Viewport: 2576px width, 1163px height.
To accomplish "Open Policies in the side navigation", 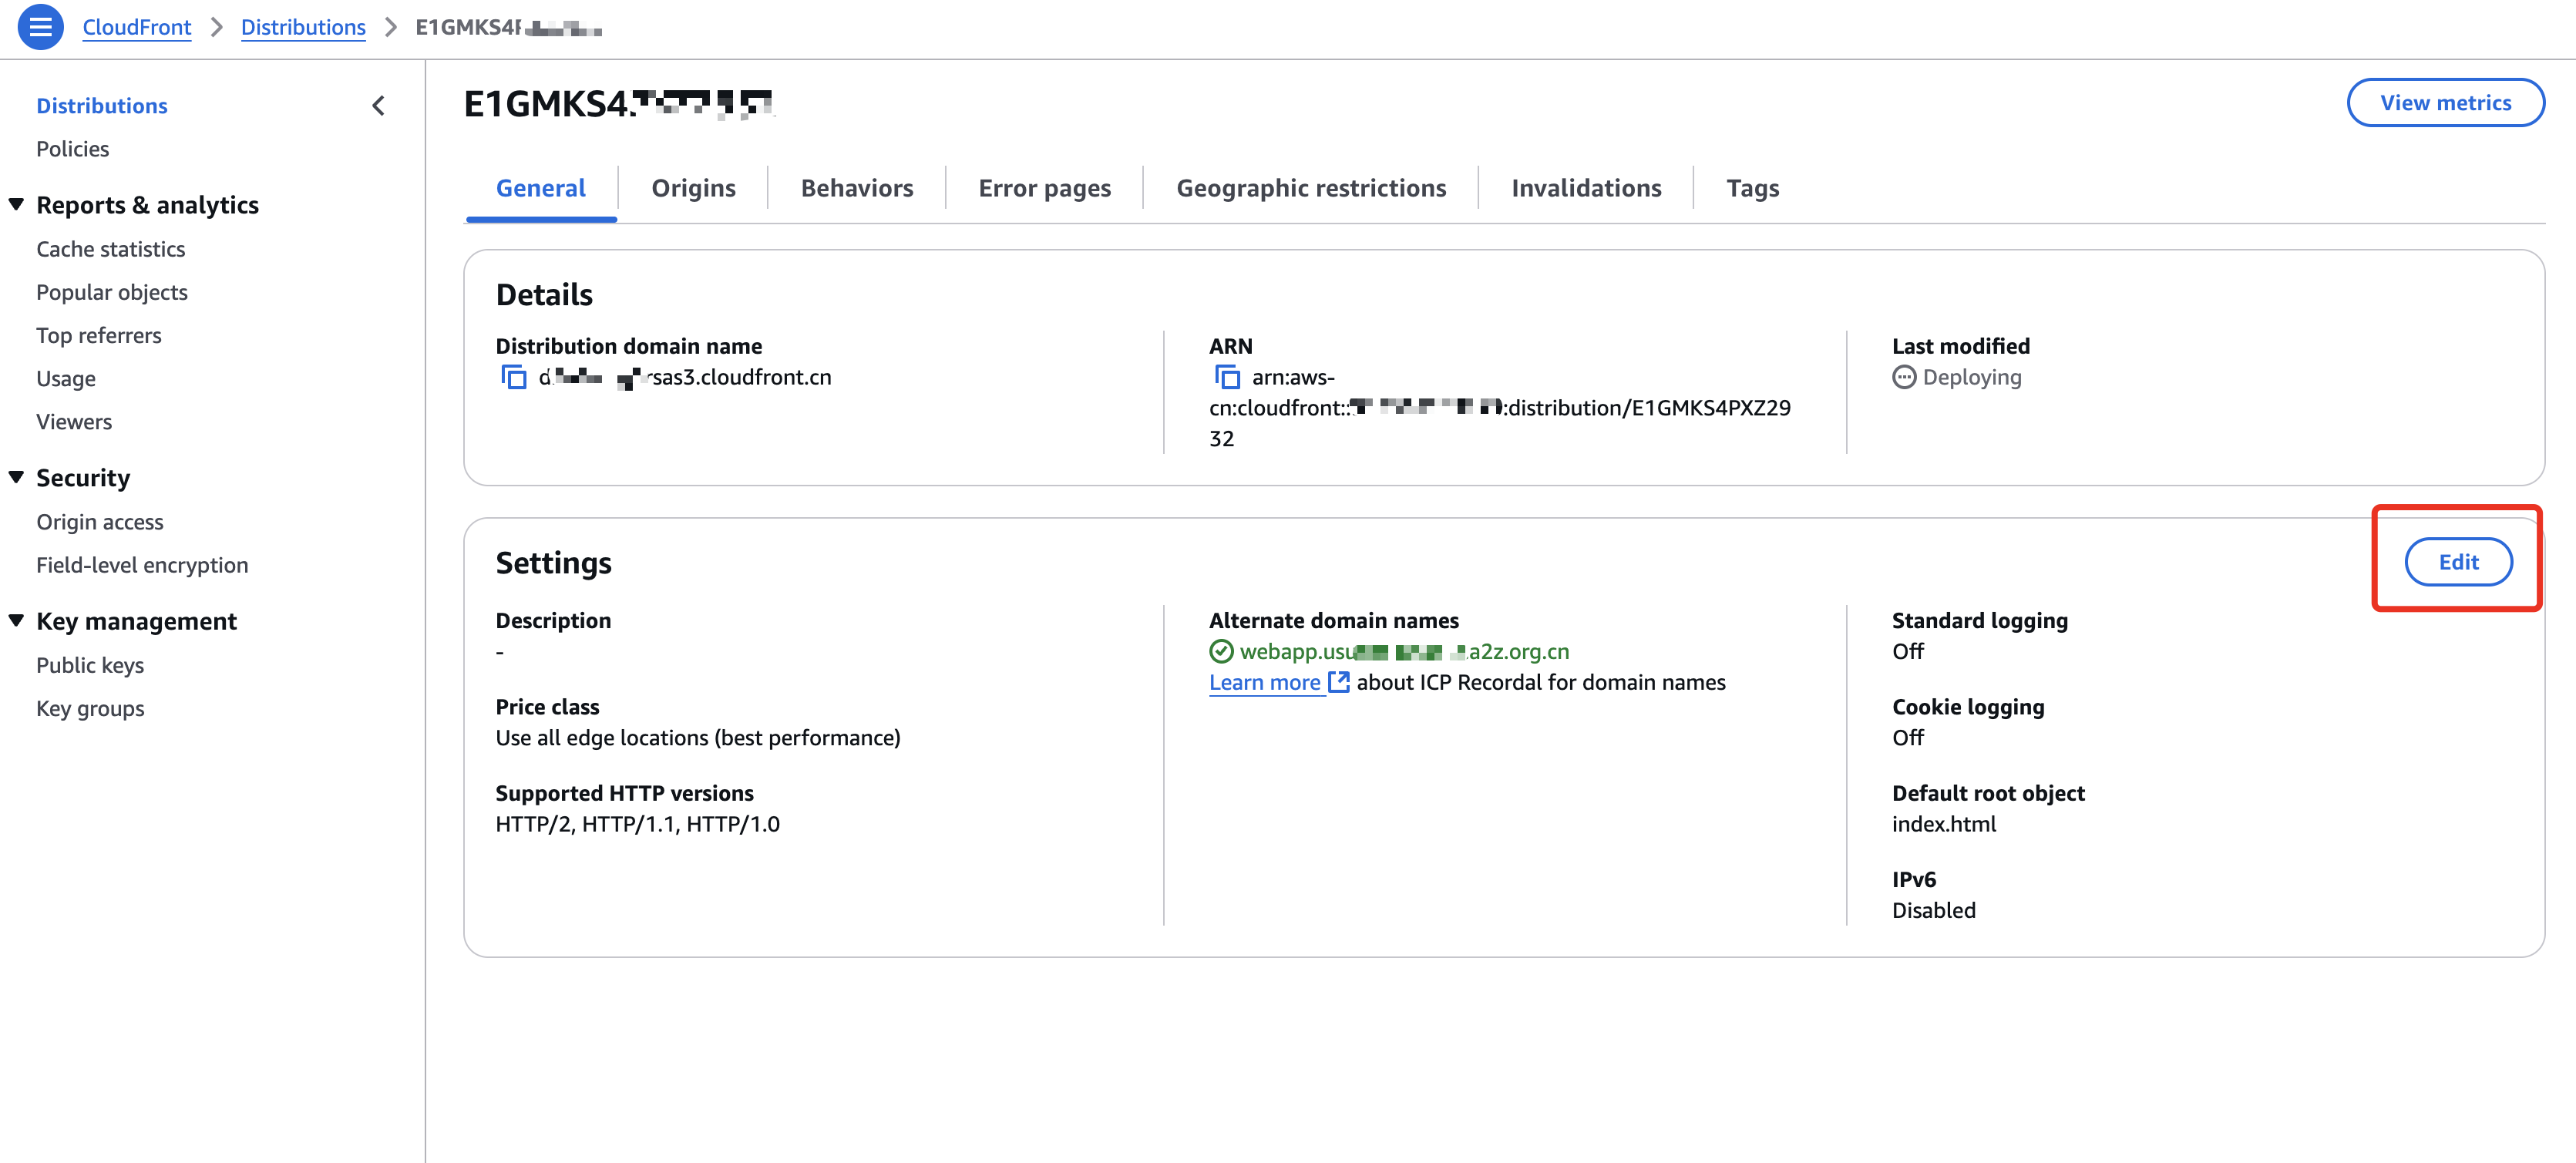I will (73, 149).
